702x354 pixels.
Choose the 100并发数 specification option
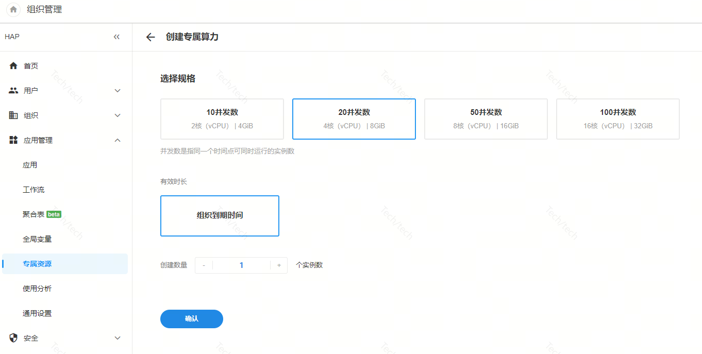click(617, 119)
